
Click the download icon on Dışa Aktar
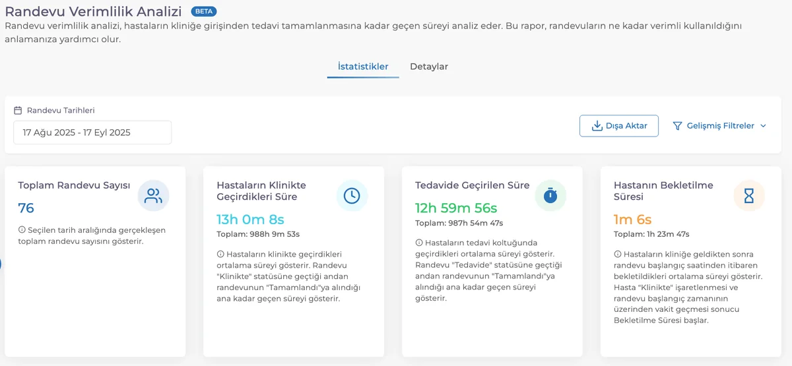click(x=597, y=126)
